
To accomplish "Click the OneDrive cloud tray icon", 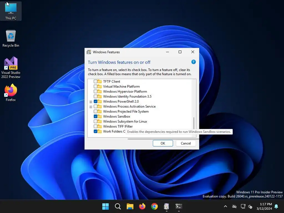I will coord(234,206).
